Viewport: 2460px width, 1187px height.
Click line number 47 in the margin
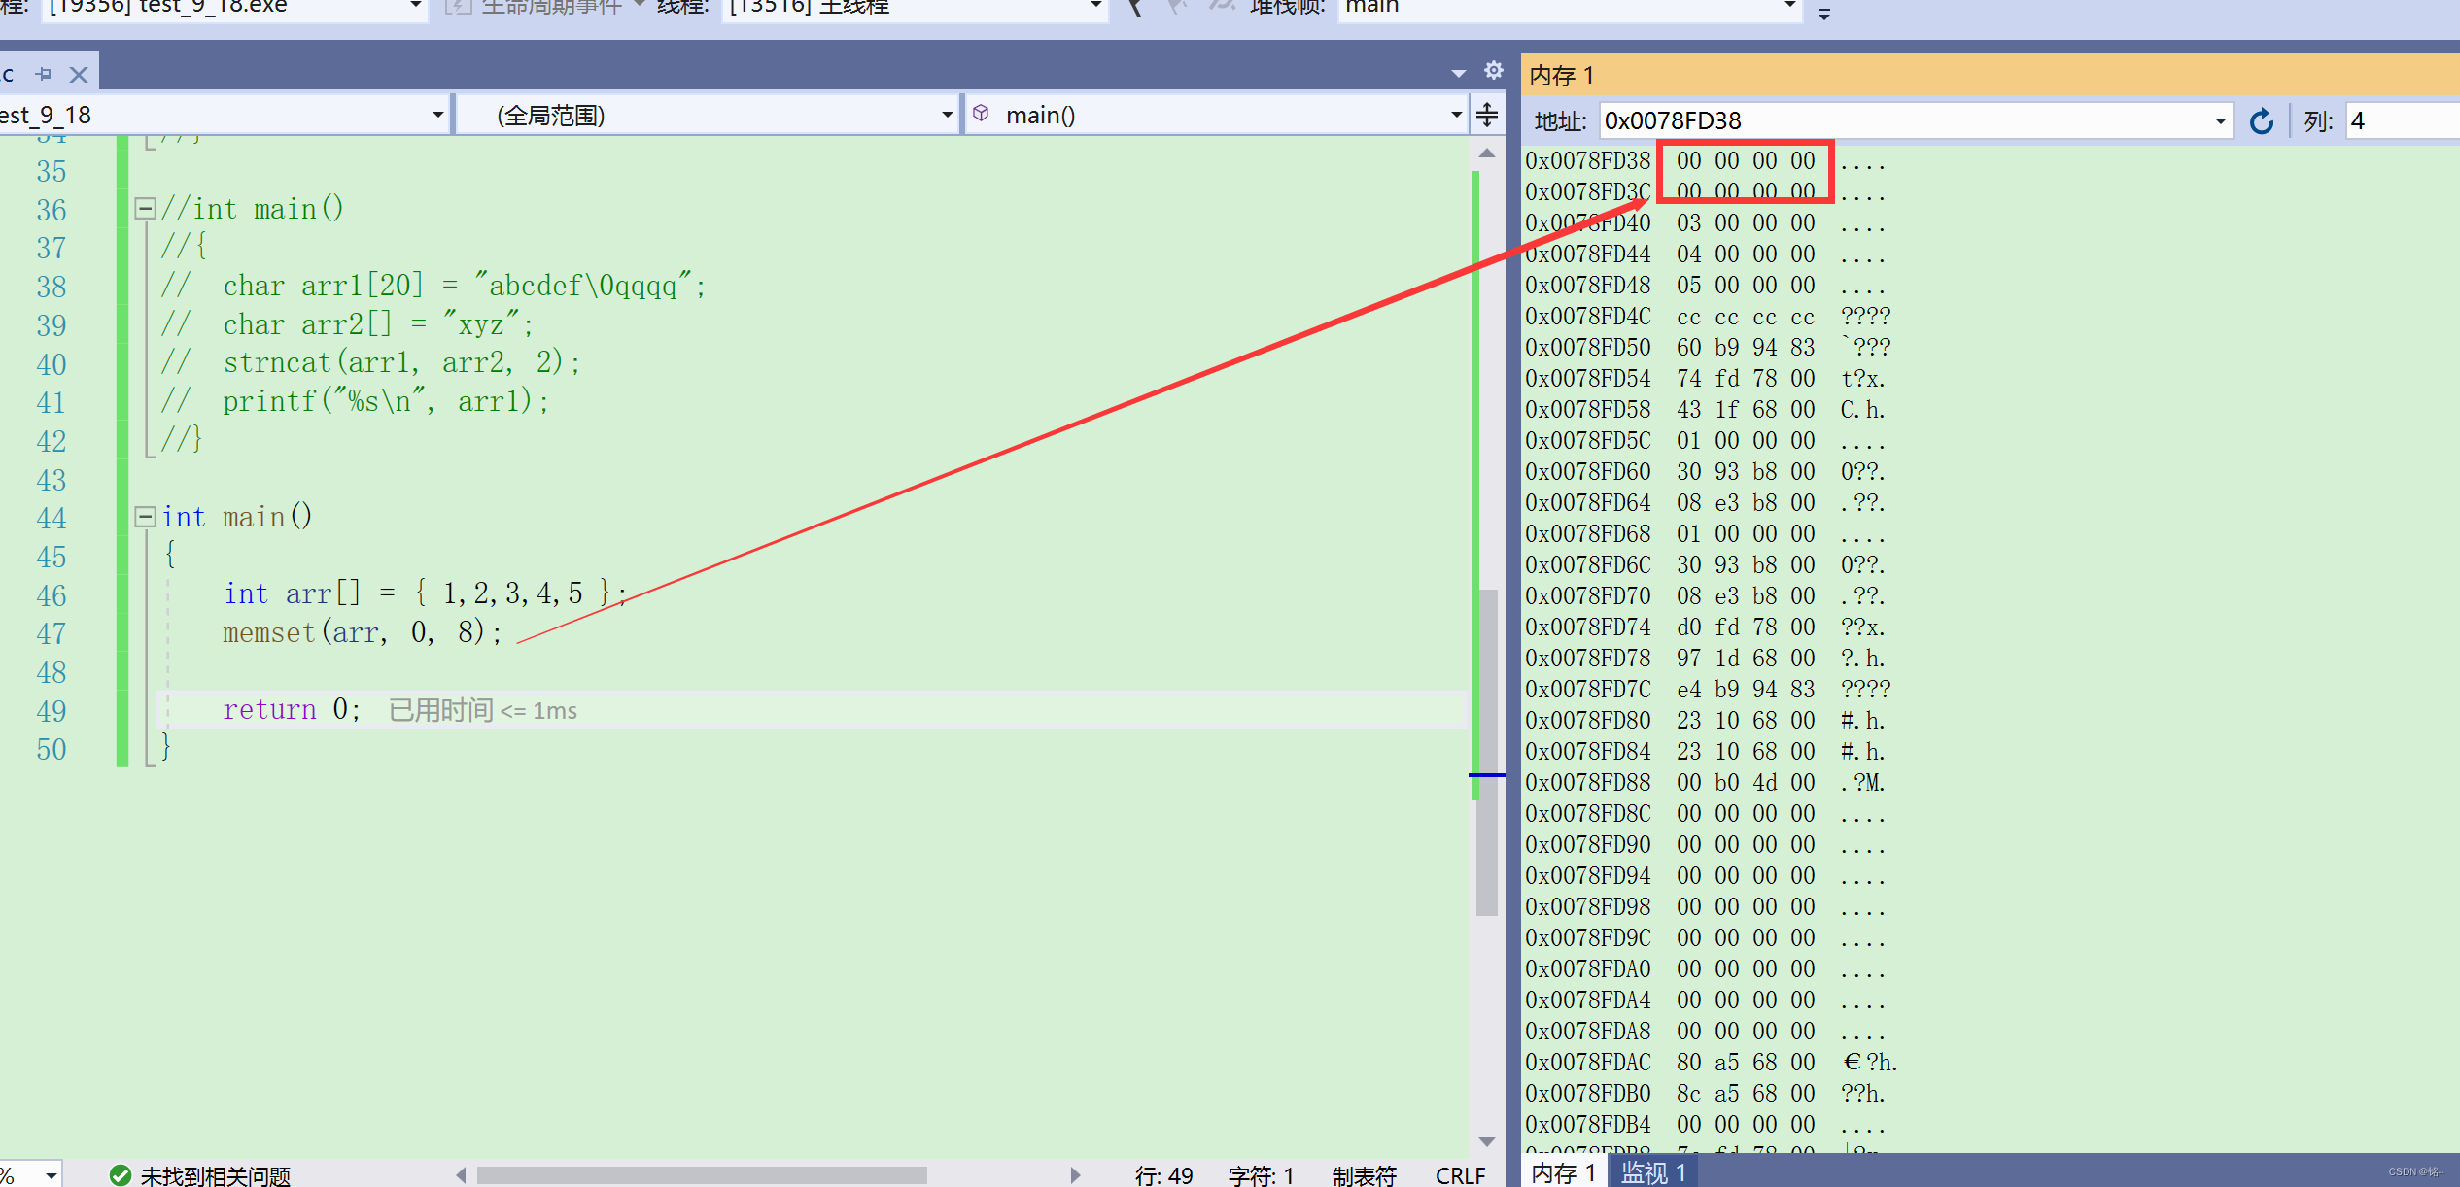[x=52, y=633]
